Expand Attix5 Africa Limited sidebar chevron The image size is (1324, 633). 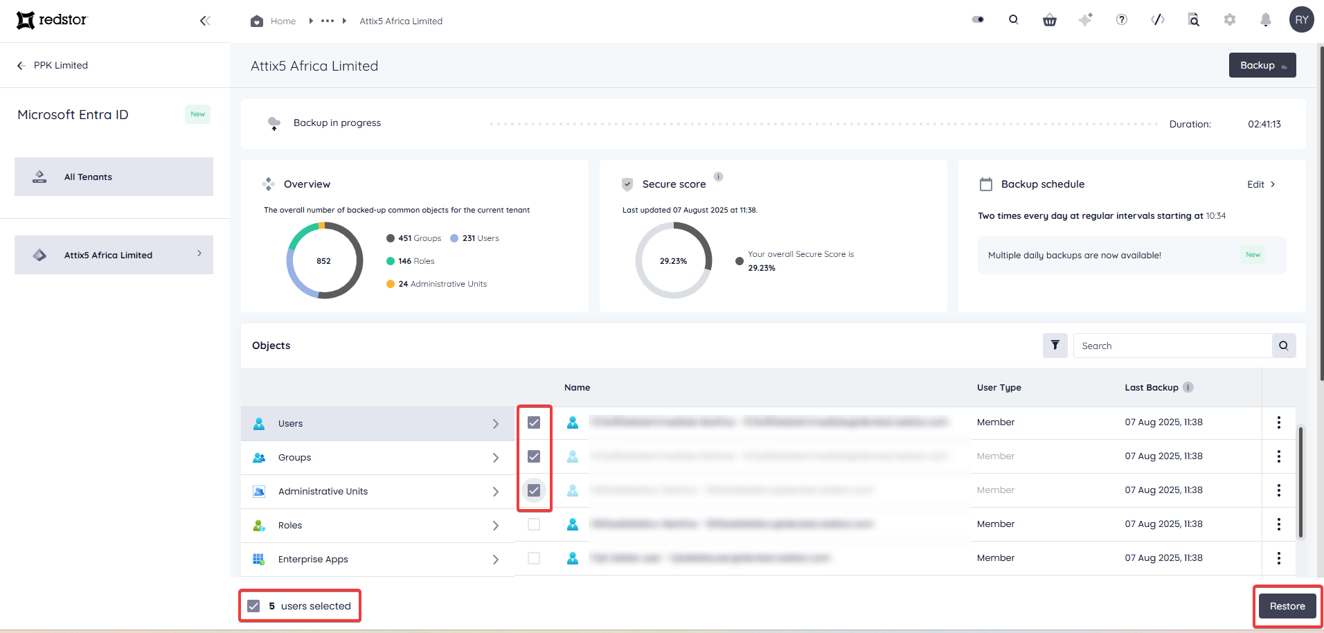tap(199, 253)
